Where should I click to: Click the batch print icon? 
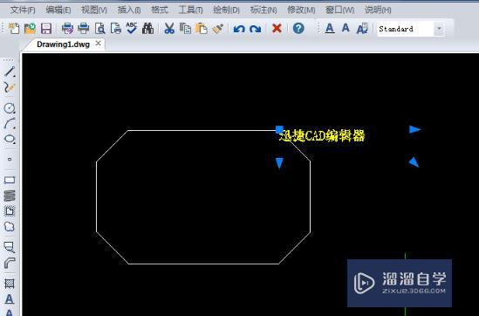(x=67, y=29)
